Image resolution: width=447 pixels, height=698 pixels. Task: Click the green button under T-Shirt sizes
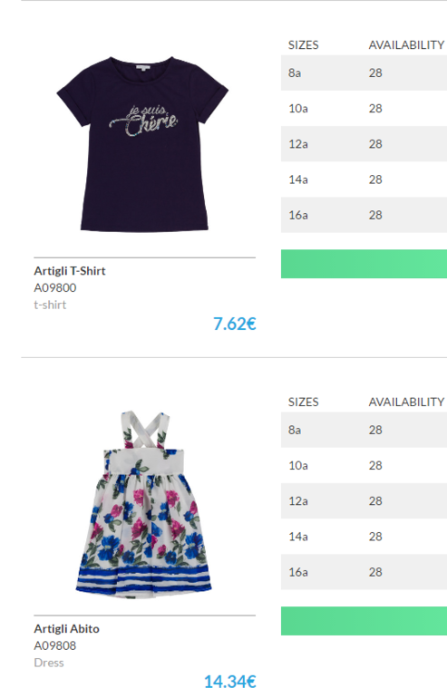[364, 264]
